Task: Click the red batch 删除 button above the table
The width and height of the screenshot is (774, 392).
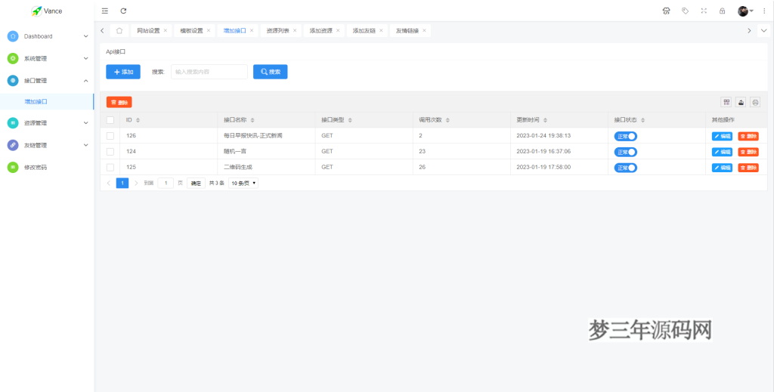Action: tap(119, 102)
